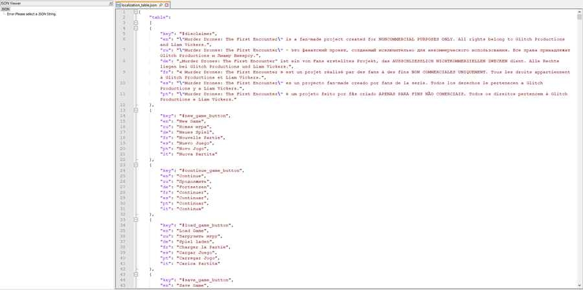
Task: Close the JSON Viewer panel
Action: pyautogui.click(x=110, y=3)
